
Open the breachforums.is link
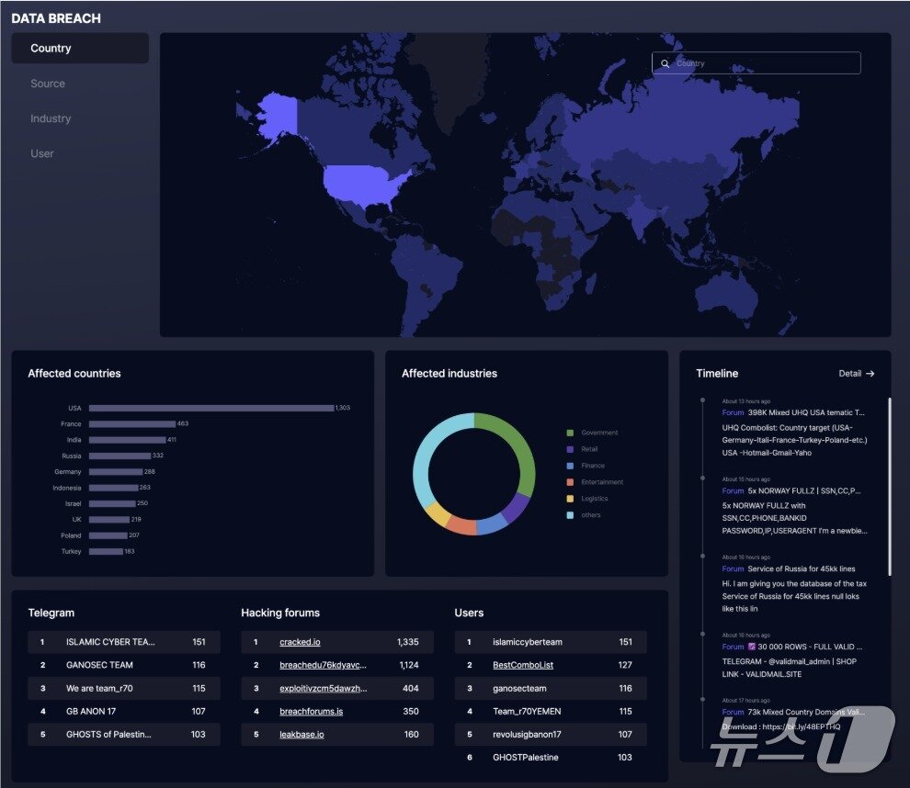coord(311,711)
